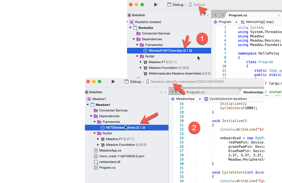The height and width of the screenshot is (183, 282).
Task: Close the Solution pad in Meadow1 window
Action: [x=165, y=92]
